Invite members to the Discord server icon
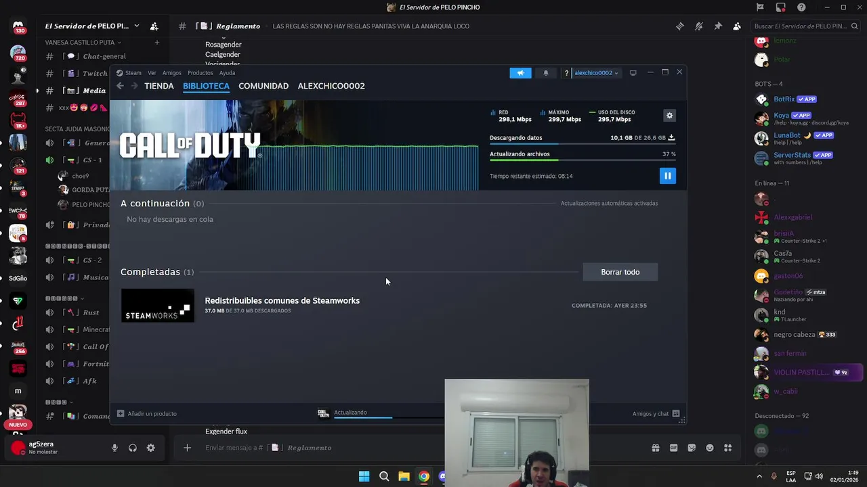 coord(154,26)
